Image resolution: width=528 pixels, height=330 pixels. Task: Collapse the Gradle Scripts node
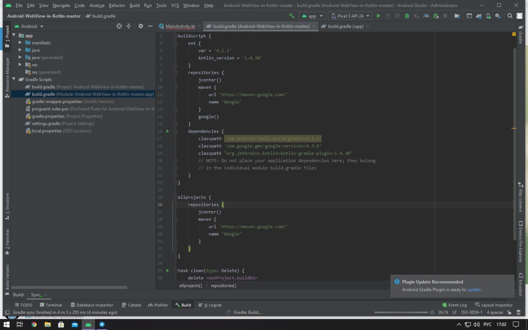click(x=14, y=80)
